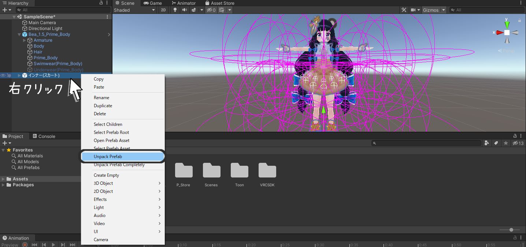
Task: Click the animation play button
Action: point(53,244)
